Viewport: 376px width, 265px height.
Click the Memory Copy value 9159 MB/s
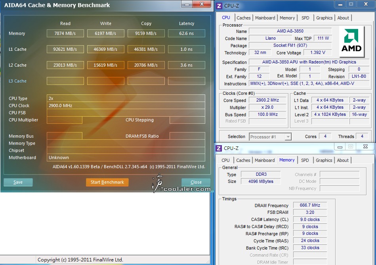pyautogui.click(x=146, y=33)
